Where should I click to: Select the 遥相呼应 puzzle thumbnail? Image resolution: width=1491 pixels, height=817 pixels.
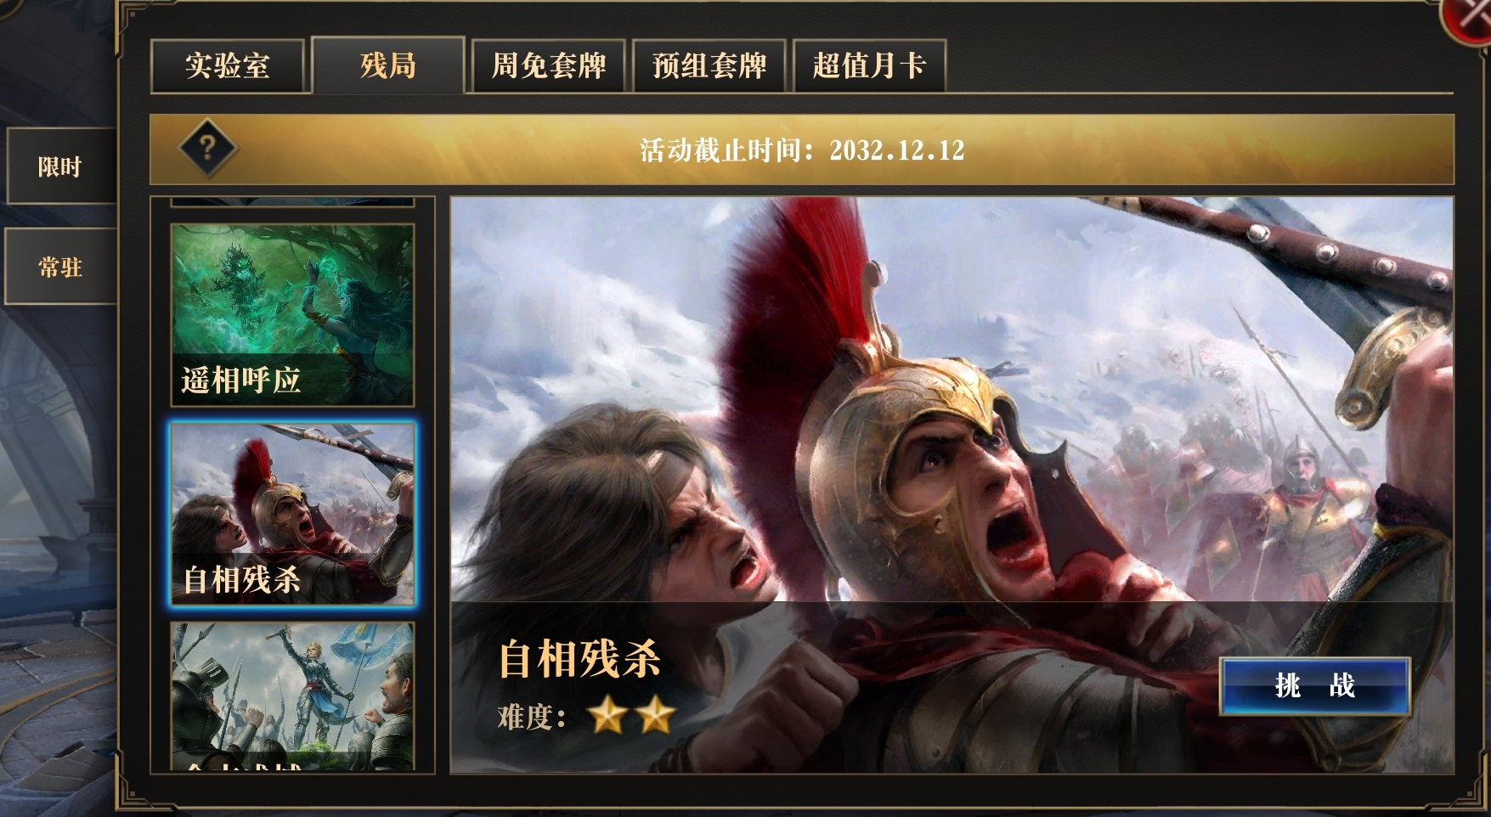pyautogui.click(x=292, y=315)
